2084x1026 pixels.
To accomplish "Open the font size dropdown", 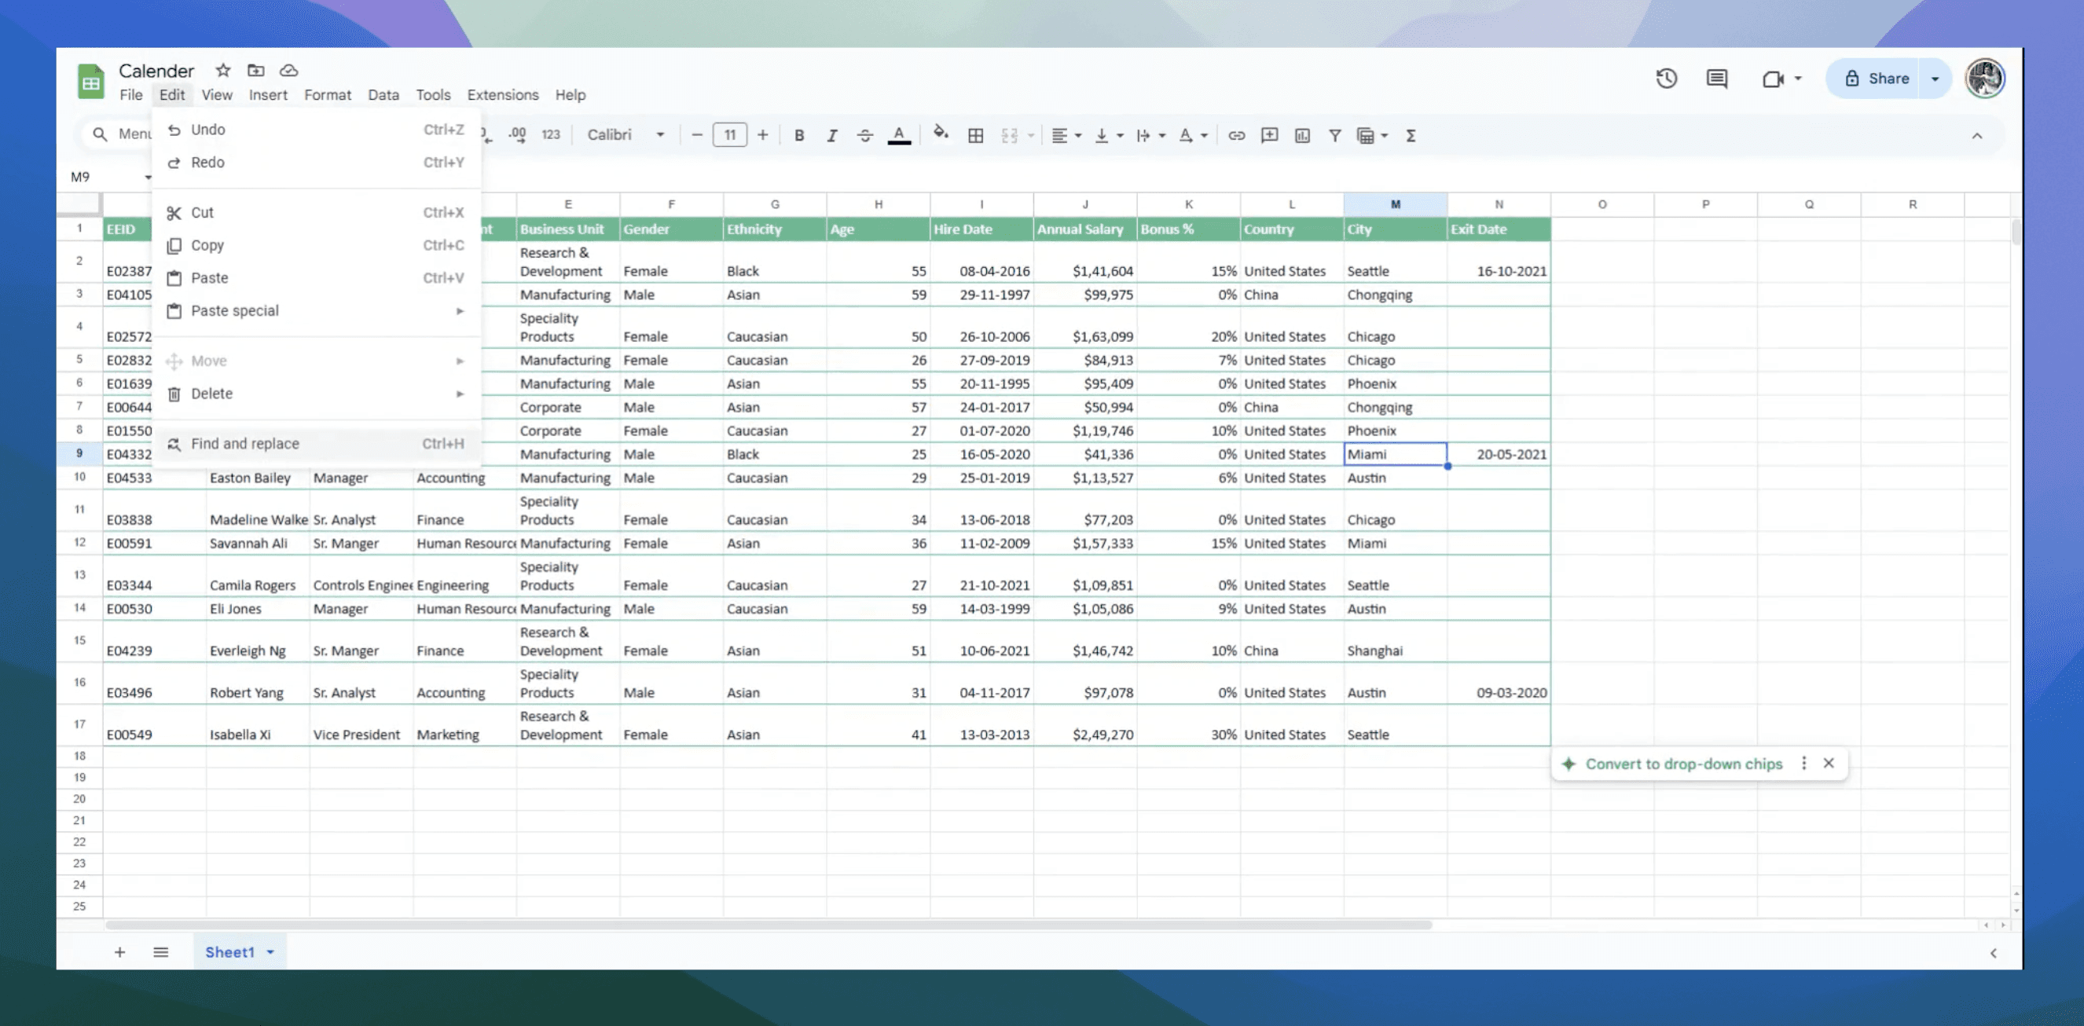I will (729, 135).
